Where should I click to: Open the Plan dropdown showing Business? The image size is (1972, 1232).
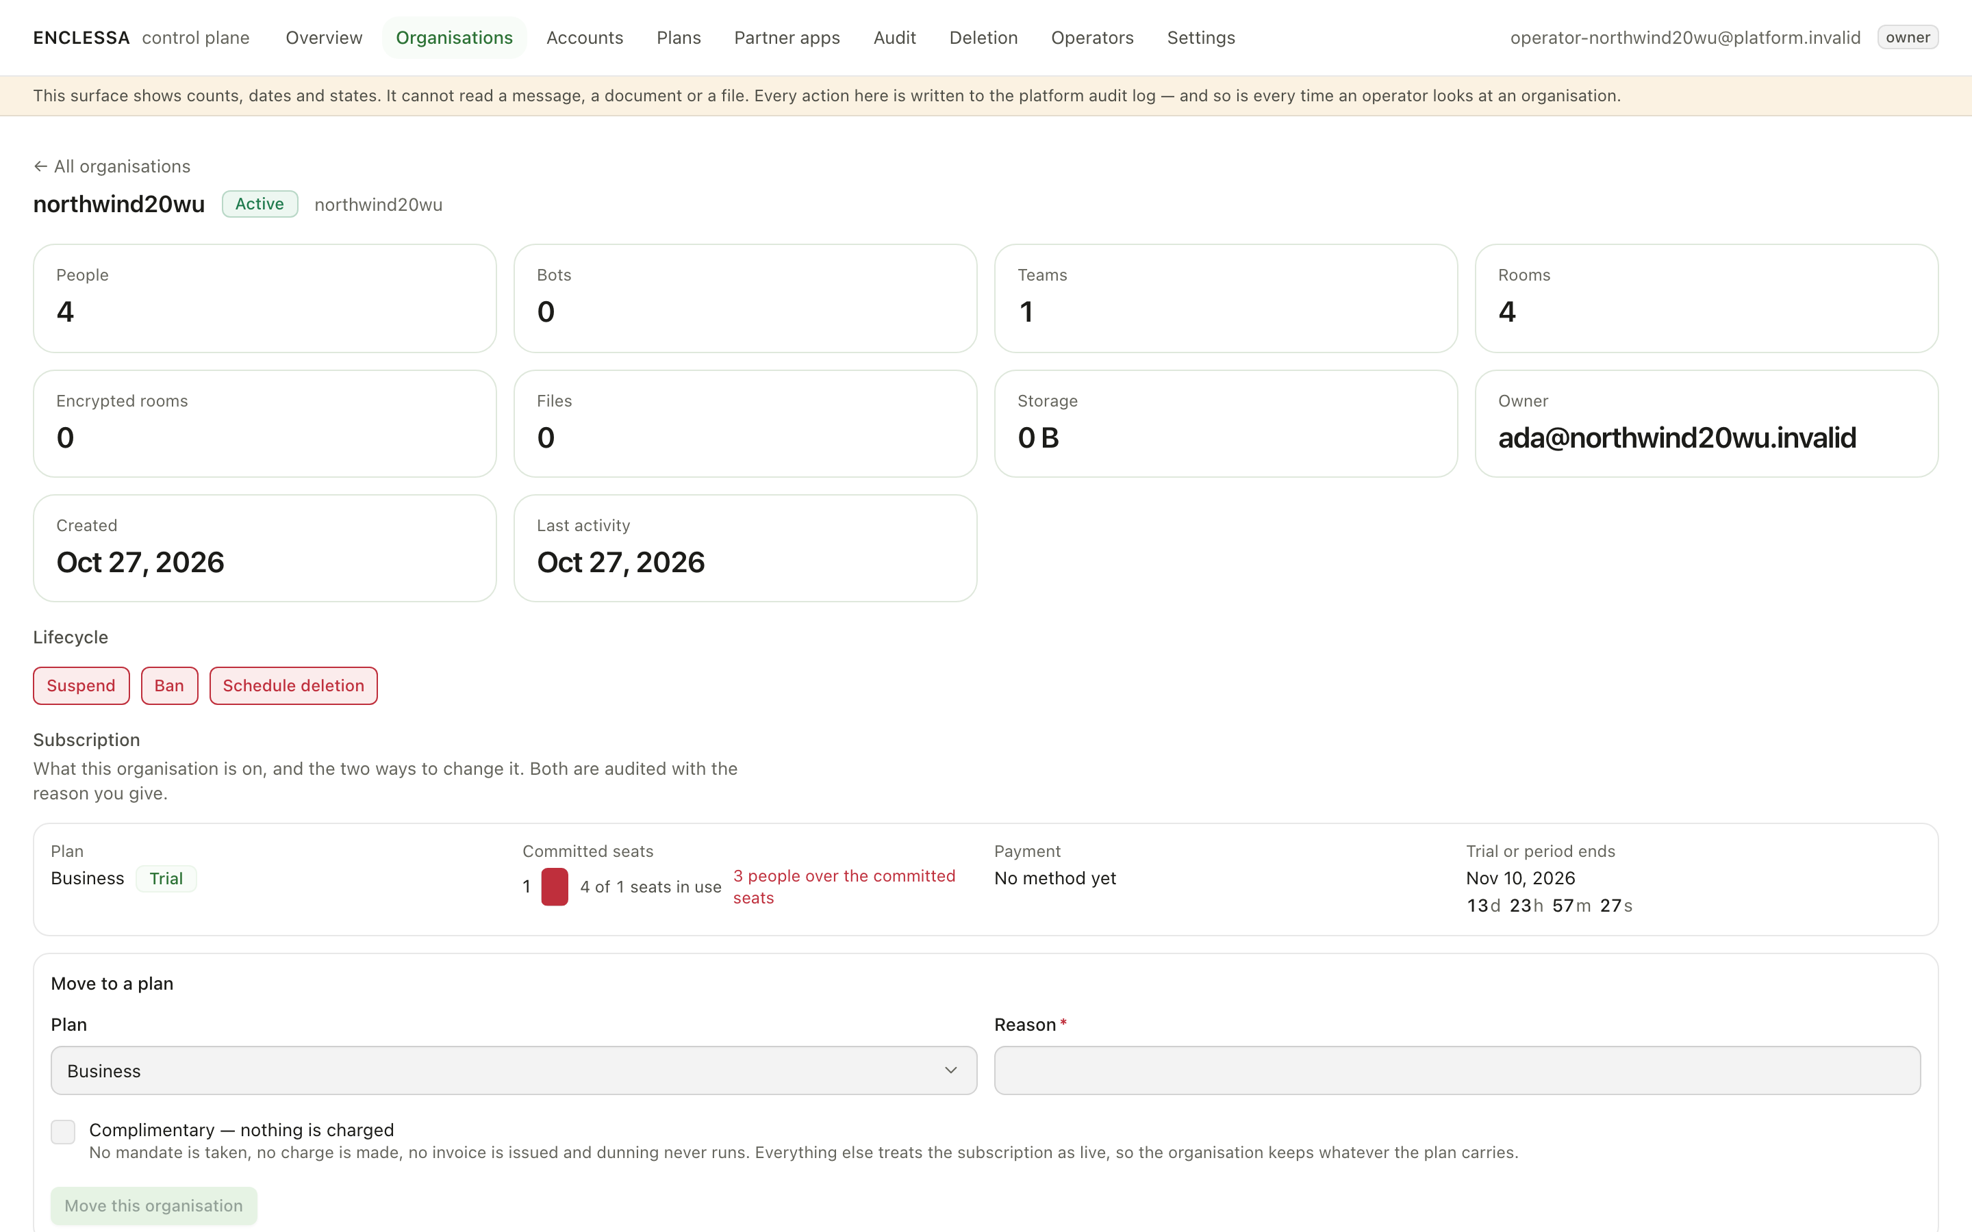coord(514,1070)
